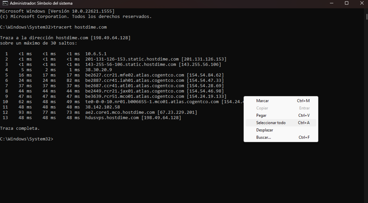Click the "Administrador: Símbolo del sistema" title text
The height and width of the screenshot is (203, 368).
pyautogui.click(x=42, y=3)
